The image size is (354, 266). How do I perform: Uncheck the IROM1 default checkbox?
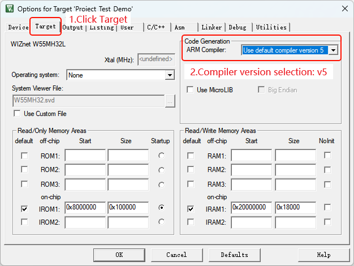coord(24,209)
